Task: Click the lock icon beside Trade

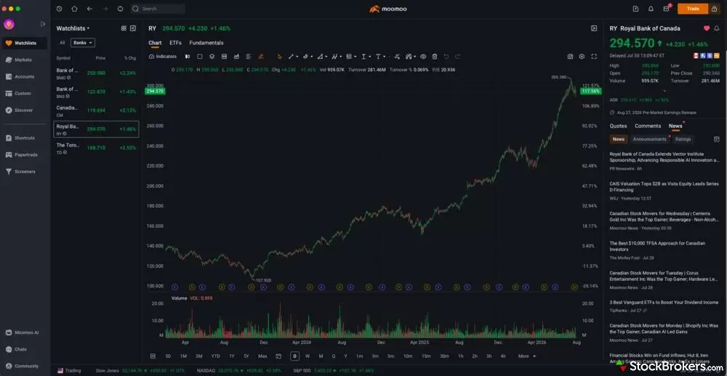Action: (x=715, y=9)
